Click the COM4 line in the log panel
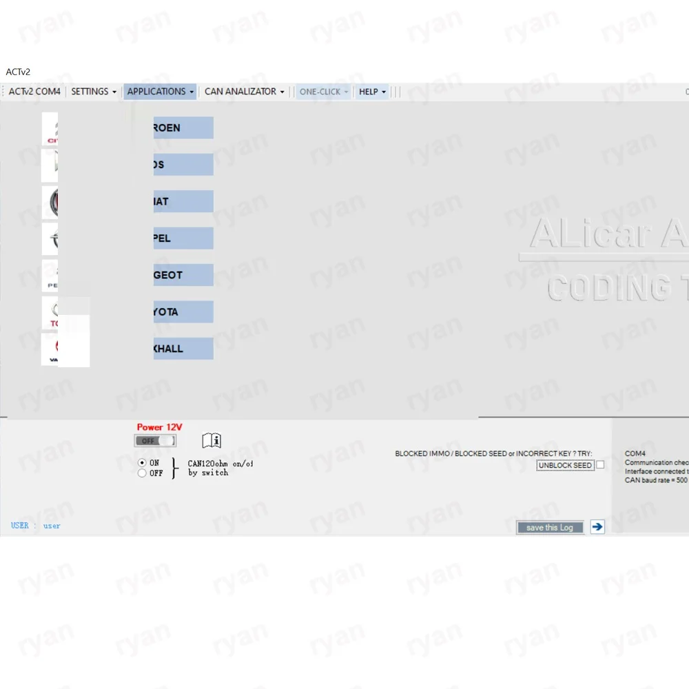The height and width of the screenshot is (689, 689). 635,453
